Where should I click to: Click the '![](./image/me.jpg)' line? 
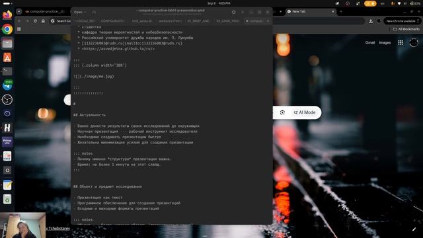(x=94, y=77)
